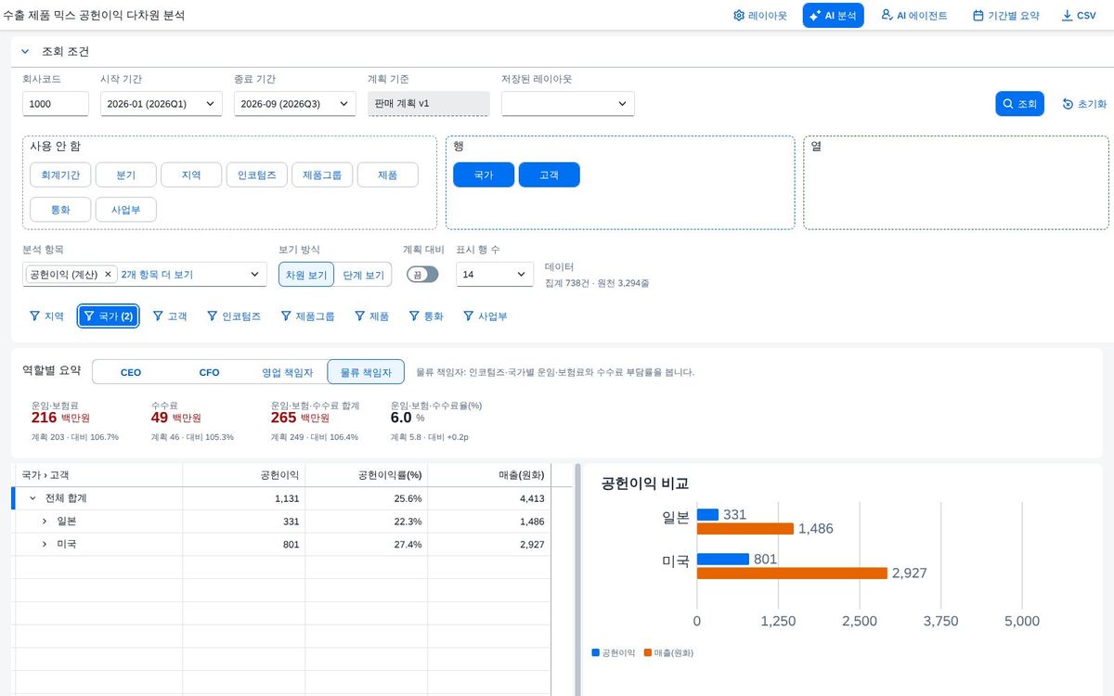Viewport: 1114px width, 696px height.
Task: Expand the 일본 row
Action: (45, 522)
